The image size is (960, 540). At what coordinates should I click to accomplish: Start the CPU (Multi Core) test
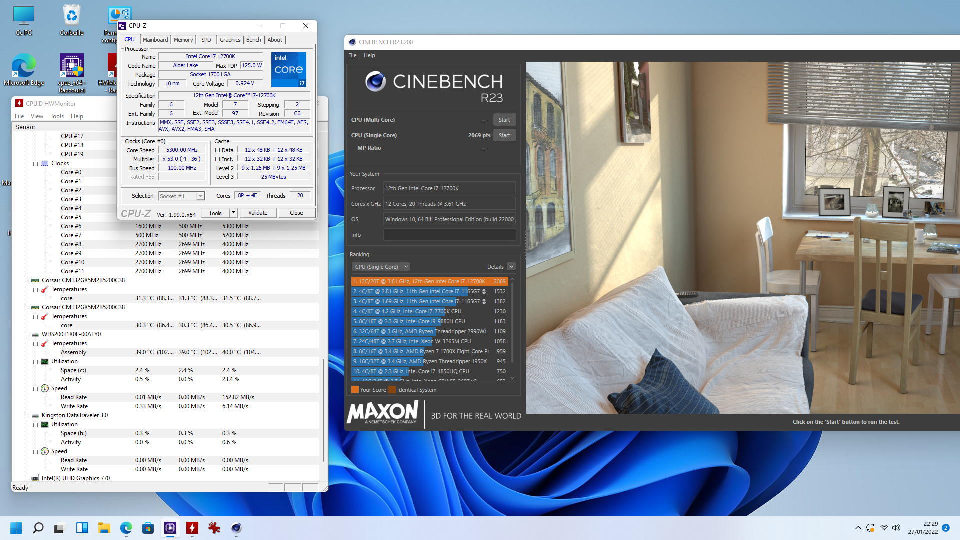pyautogui.click(x=504, y=120)
